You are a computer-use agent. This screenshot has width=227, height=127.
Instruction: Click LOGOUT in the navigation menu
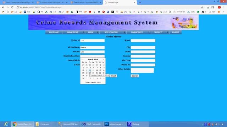[176, 32]
